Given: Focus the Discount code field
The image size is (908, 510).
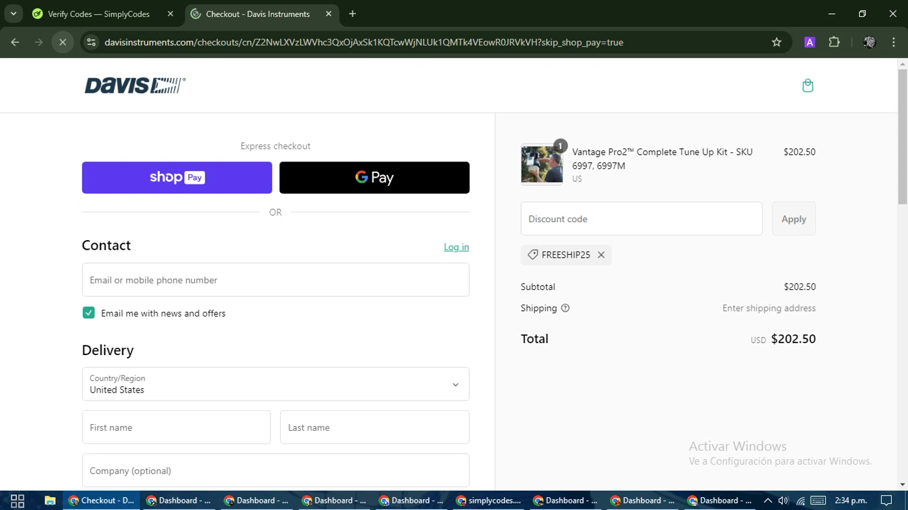Looking at the screenshot, I should point(642,218).
